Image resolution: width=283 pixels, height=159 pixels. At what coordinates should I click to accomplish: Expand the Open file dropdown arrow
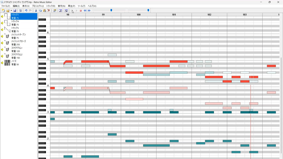[11, 11]
